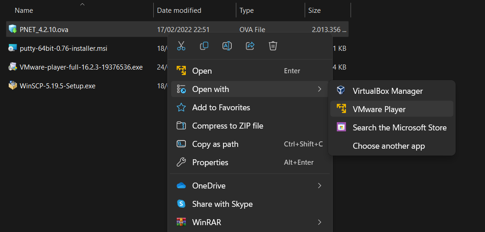Sort by Type column header
The height and width of the screenshot is (232, 485).
[246, 10]
